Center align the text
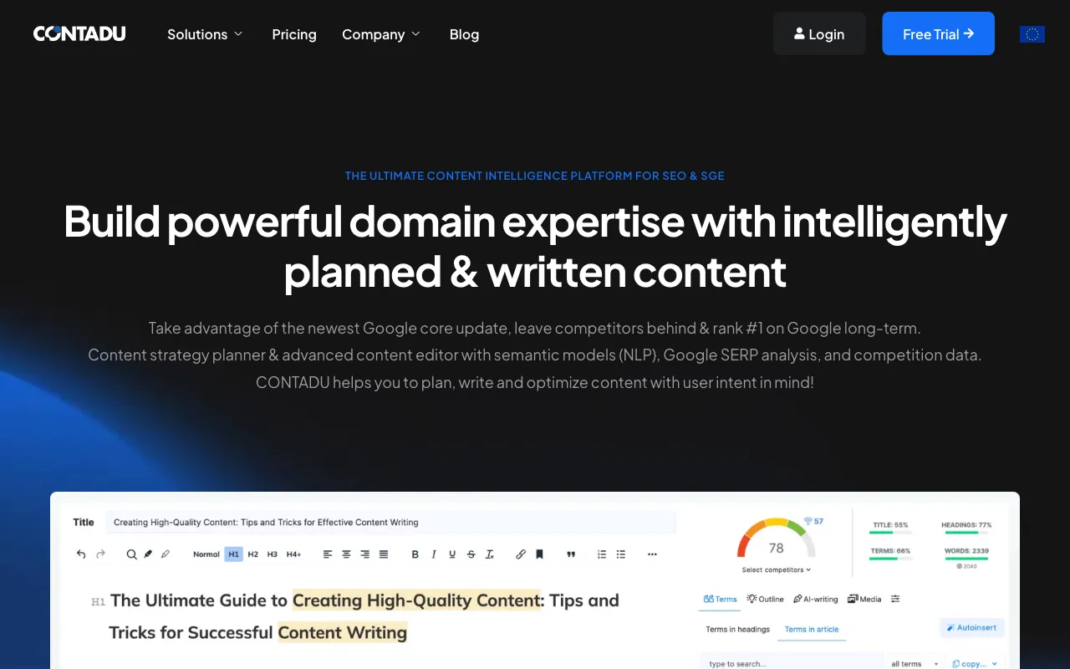Viewport: 1070px width, 669px height. point(346,554)
